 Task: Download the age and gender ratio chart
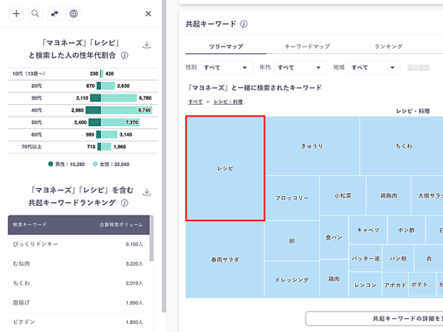(x=146, y=45)
